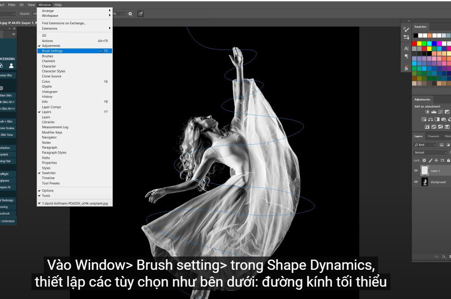Select the Layer 1 thumbnail
Image resolution: width=451 pixels, height=299 pixels.
[424, 171]
